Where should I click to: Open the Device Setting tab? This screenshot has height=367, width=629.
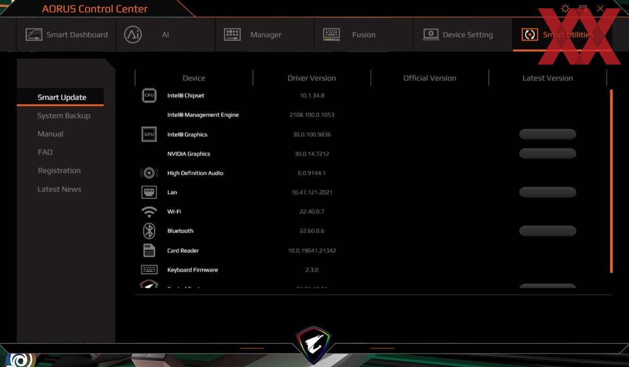(462, 35)
